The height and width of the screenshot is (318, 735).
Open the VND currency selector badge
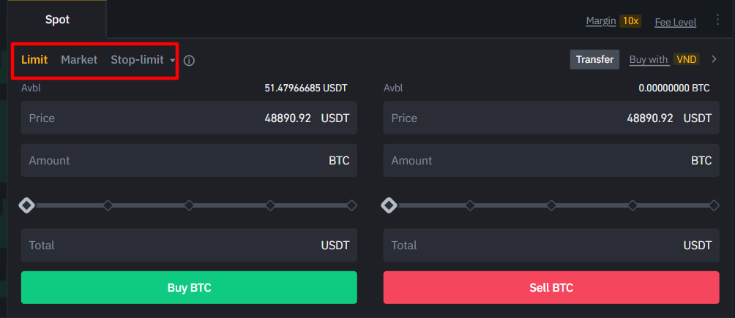(x=686, y=59)
